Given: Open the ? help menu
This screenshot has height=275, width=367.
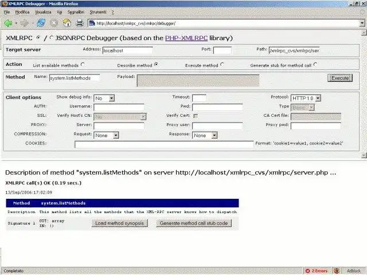Looking at the screenshot, I should [x=112, y=12].
